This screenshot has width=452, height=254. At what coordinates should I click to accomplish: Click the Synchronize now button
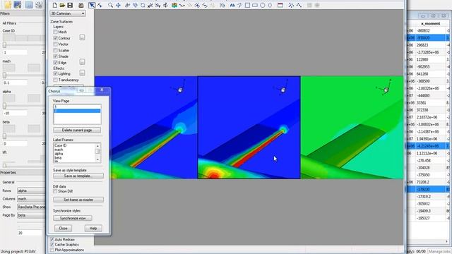tap(73, 218)
